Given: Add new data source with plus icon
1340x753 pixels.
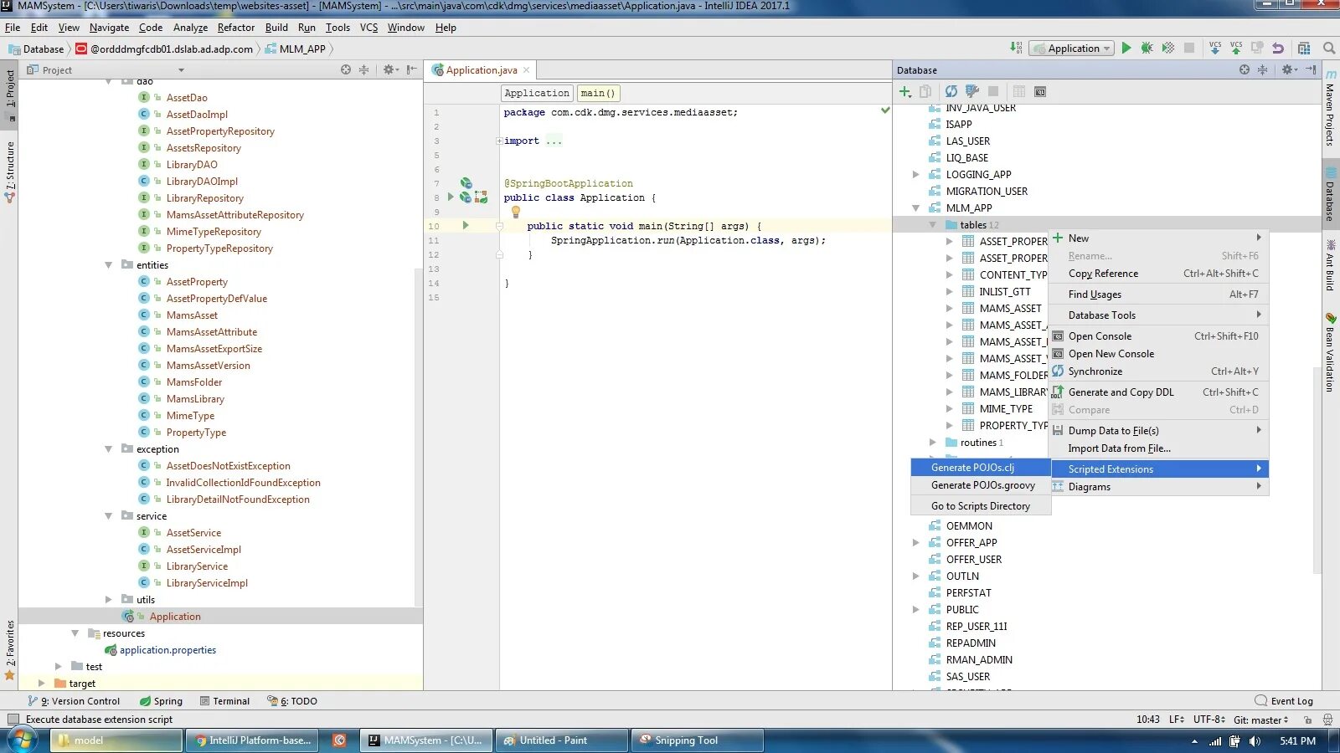Looking at the screenshot, I should (905, 92).
